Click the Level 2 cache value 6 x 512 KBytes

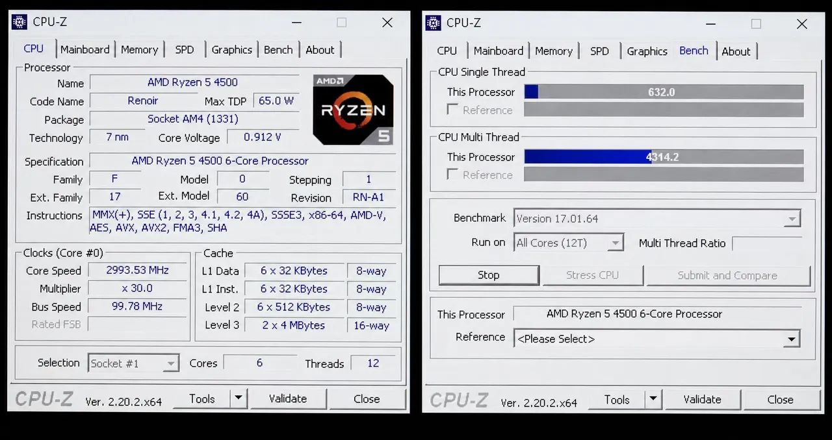click(x=294, y=307)
